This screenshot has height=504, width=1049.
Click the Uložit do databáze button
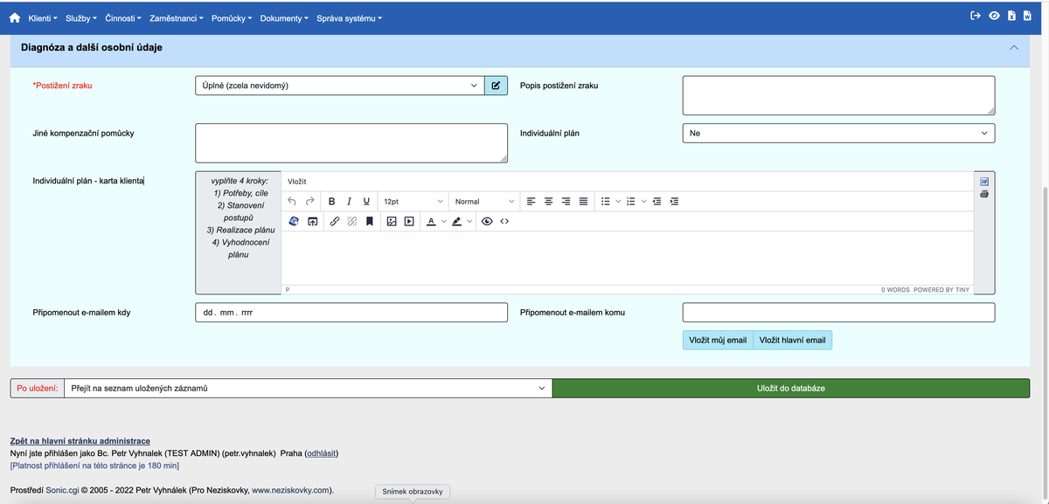tap(790, 388)
